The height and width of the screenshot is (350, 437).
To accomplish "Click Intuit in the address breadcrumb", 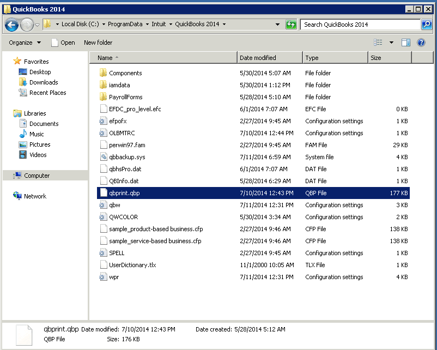I will click(160, 25).
